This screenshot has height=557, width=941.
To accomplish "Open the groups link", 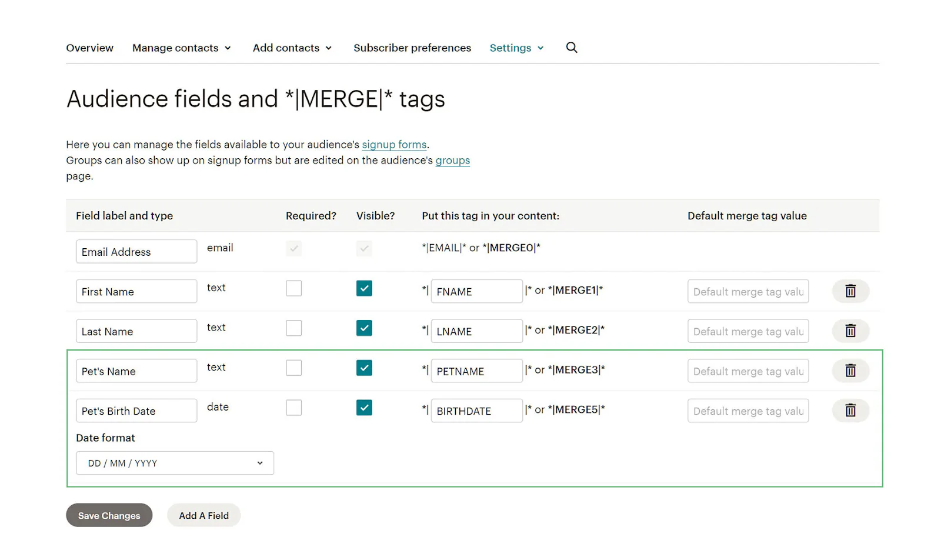I will 453,161.
